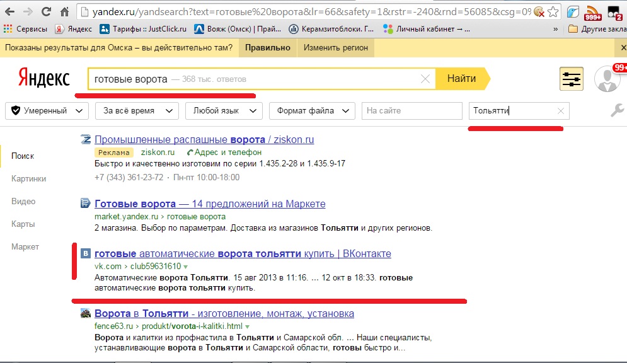Screen dimensions: 627x363
Task: Click the fence63.ru green URL
Action: 113,326
